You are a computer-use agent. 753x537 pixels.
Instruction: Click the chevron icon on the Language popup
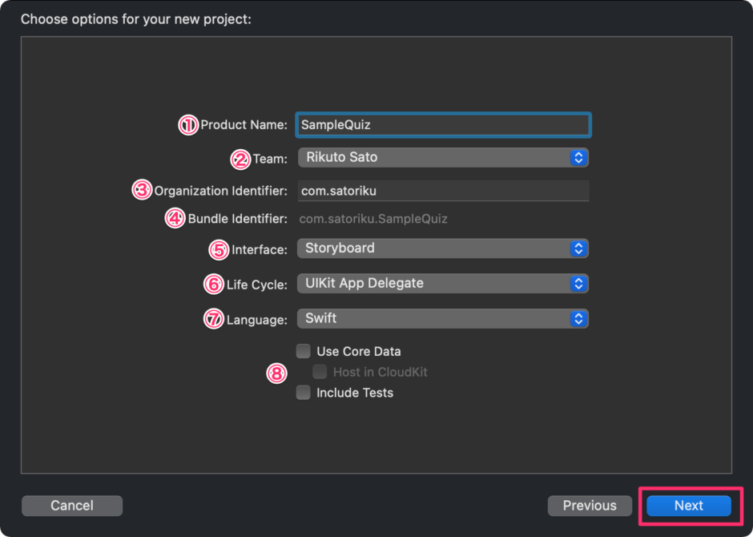pyautogui.click(x=578, y=318)
